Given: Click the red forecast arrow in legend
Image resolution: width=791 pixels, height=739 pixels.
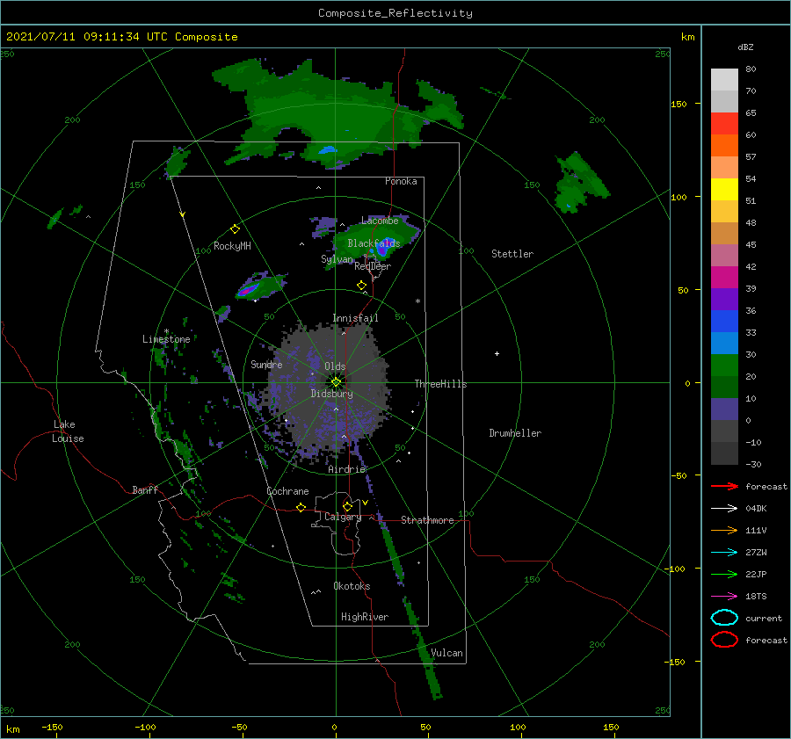Looking at the screenshot, I should click(x=724, y=486).
